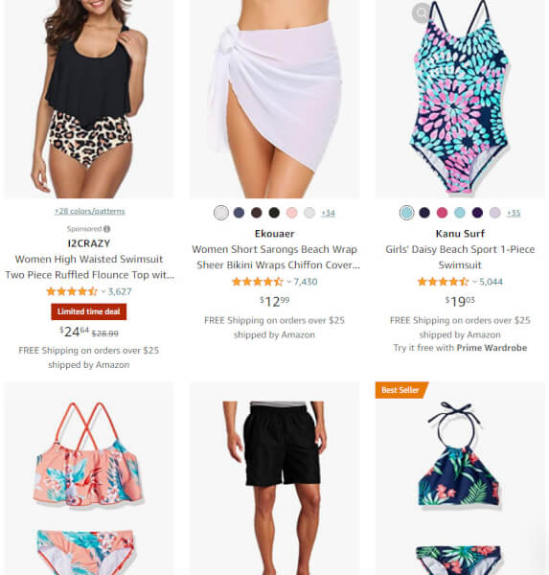Expand the rating chevron beside 5,044 reviews
Viewport: 549px width, 575px height.
pos(474,282)
